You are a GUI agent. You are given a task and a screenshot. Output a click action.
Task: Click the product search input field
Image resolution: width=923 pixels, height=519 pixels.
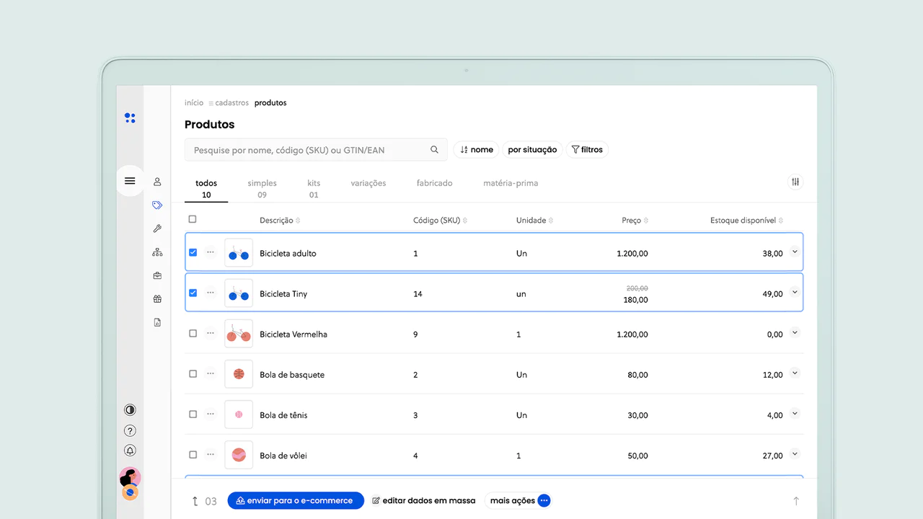click(x=316, y=150)
